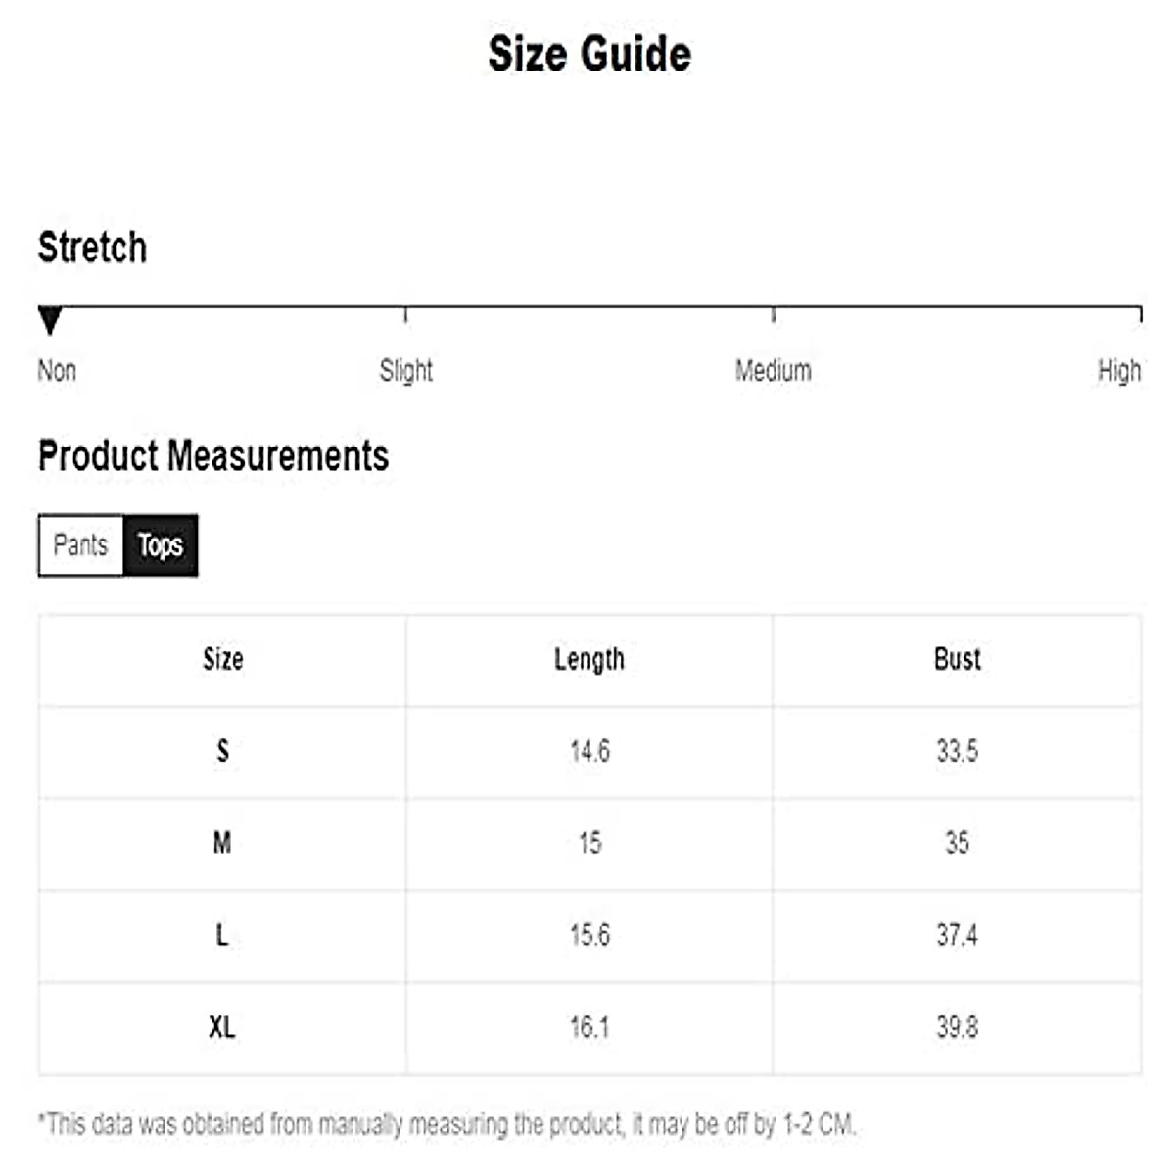Click the 37.4 bust value

(x=957, y=935)
